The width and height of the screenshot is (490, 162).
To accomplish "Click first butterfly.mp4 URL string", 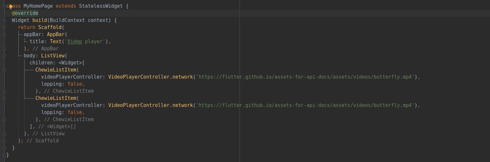I will (305, 77).
